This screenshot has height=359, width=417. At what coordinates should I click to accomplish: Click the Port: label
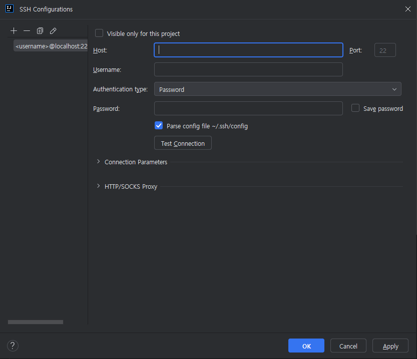tap(355, 50)
